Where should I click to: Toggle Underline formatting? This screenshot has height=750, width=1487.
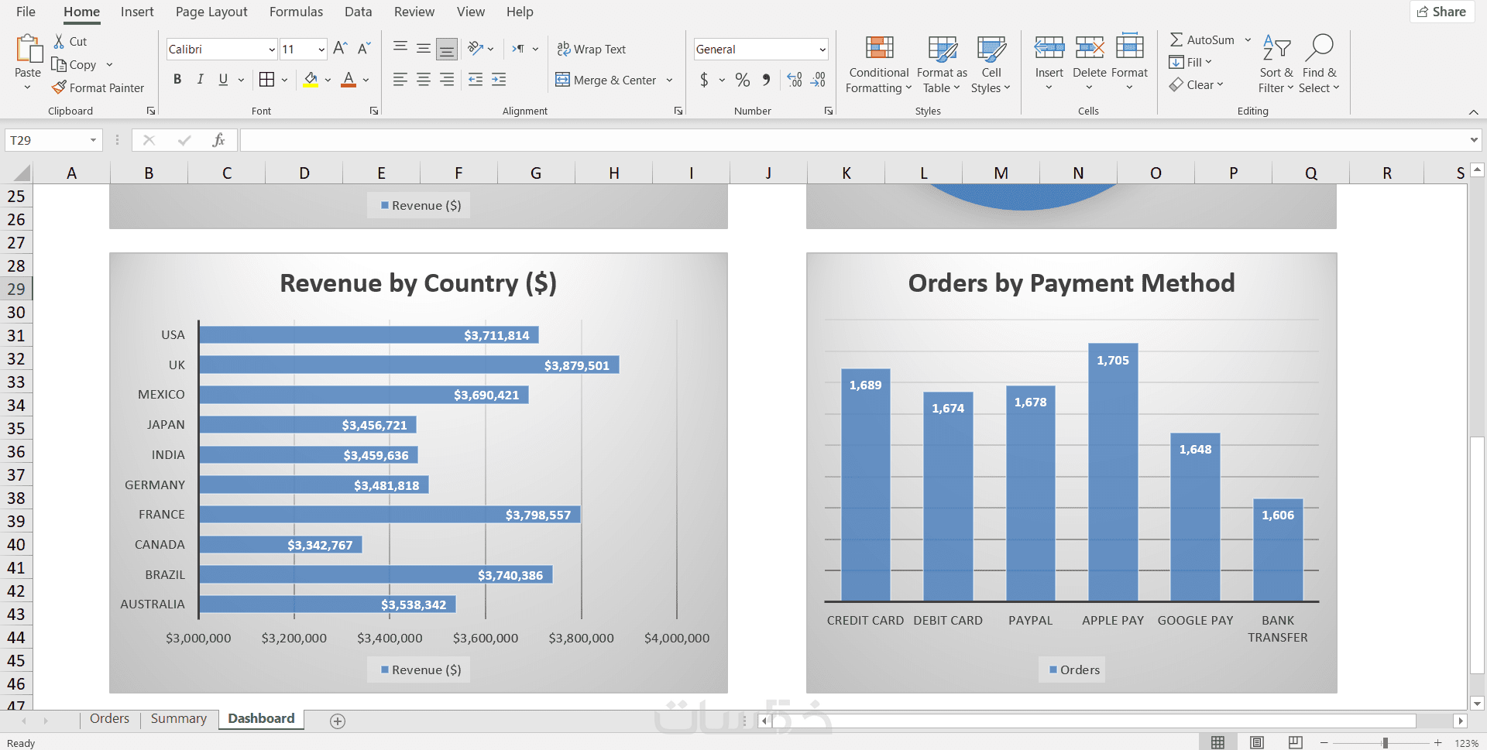223,80
